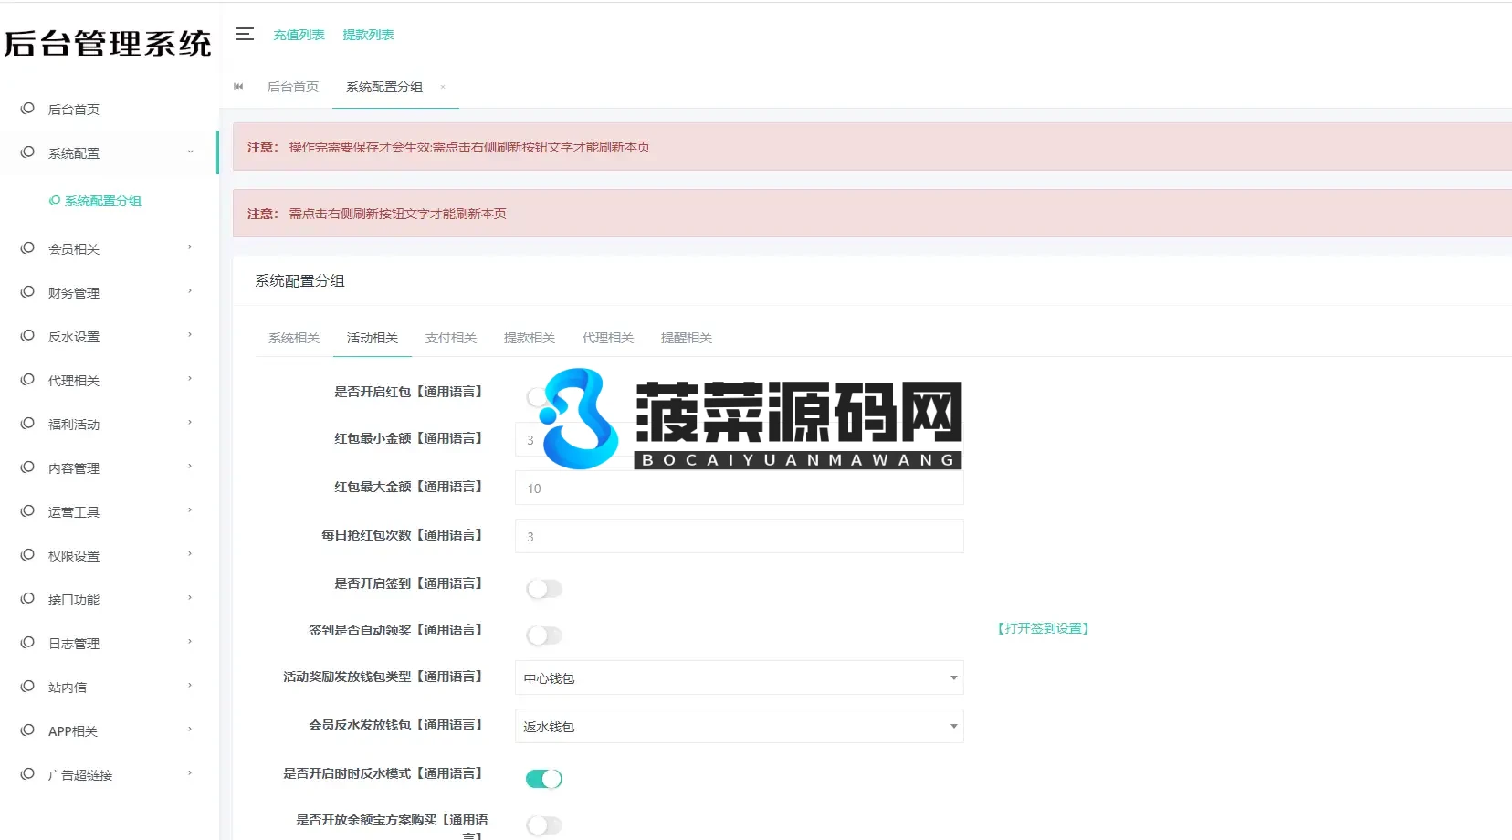Switch to the 系统相关 tab

[x=294, y=338]
